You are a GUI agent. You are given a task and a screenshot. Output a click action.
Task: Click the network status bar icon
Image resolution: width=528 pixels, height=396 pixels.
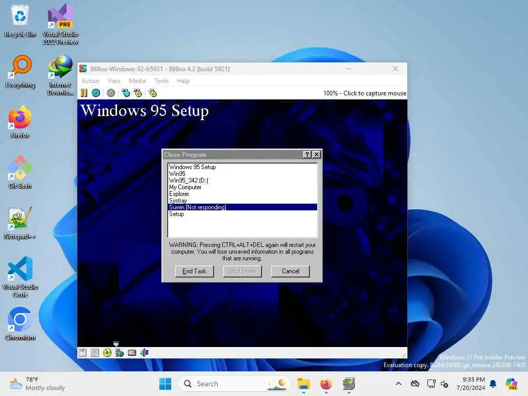120,353
